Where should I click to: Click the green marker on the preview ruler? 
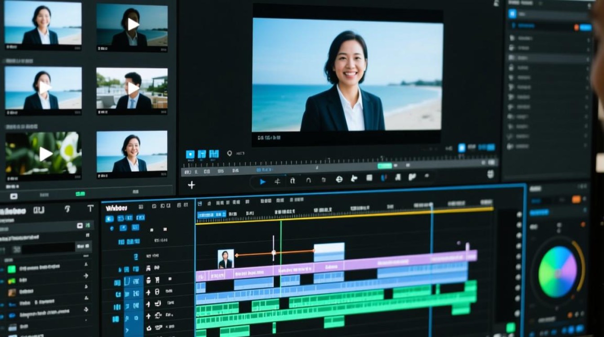click(385, 166)
